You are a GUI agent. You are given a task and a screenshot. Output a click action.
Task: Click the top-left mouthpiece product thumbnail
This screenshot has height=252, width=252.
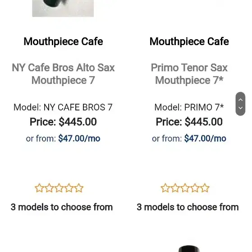pyautogui.click(x=63, y=9)
